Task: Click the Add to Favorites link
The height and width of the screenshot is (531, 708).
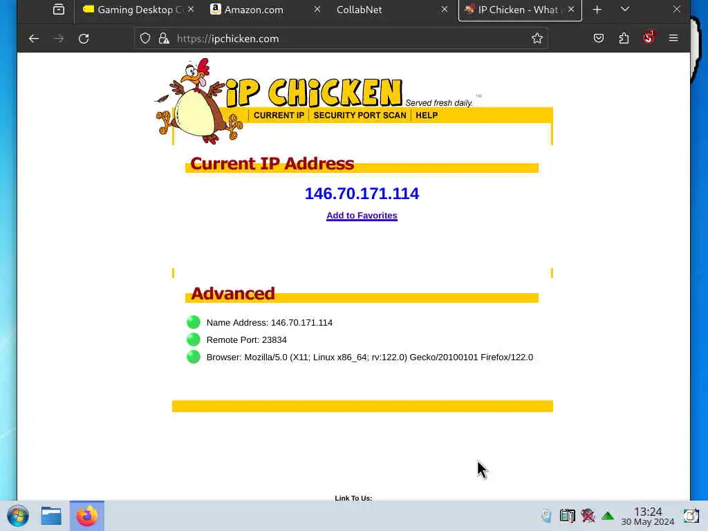Action: coord(362,216)
